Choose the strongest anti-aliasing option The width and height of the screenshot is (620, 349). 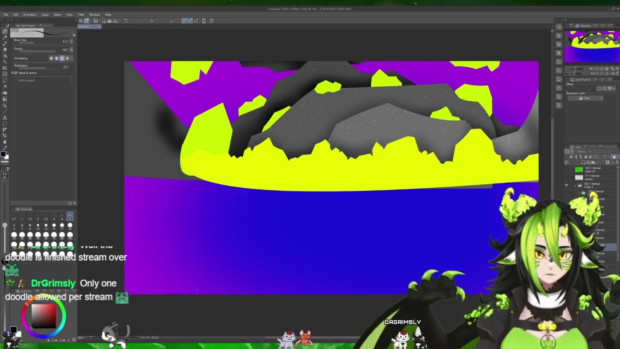(67, 58)
